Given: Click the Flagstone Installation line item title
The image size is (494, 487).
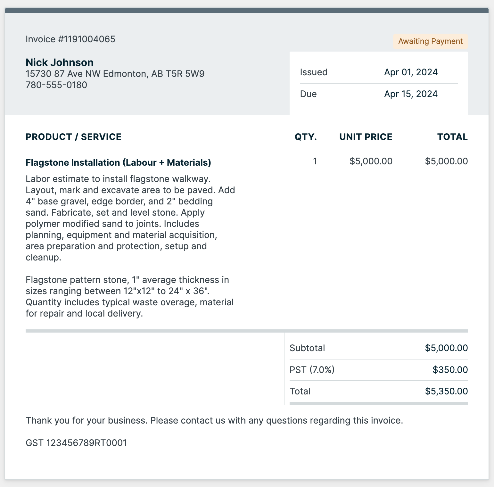Looking at the screenshot, I should [118, 162].
